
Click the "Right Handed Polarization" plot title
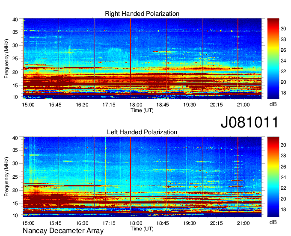point(142,14)
